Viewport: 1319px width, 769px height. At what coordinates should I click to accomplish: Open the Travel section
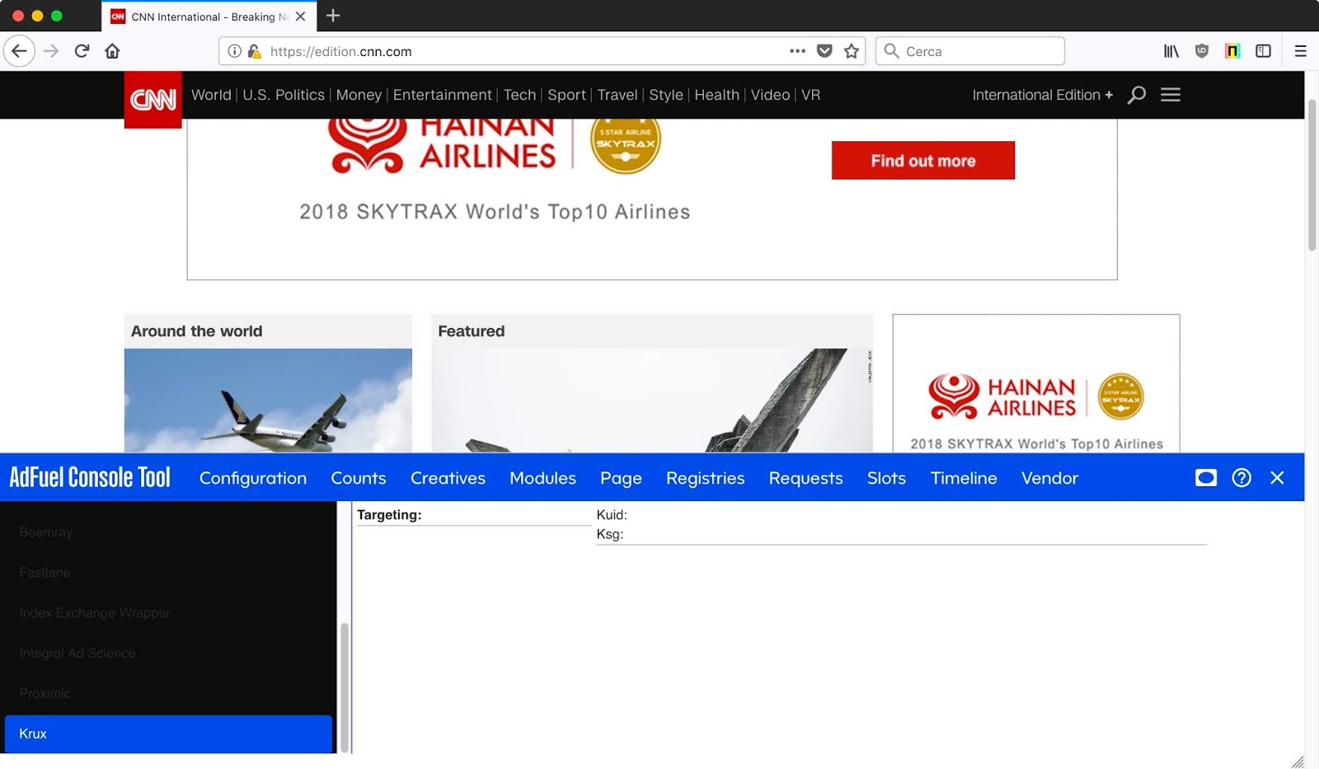pos(617,95)
